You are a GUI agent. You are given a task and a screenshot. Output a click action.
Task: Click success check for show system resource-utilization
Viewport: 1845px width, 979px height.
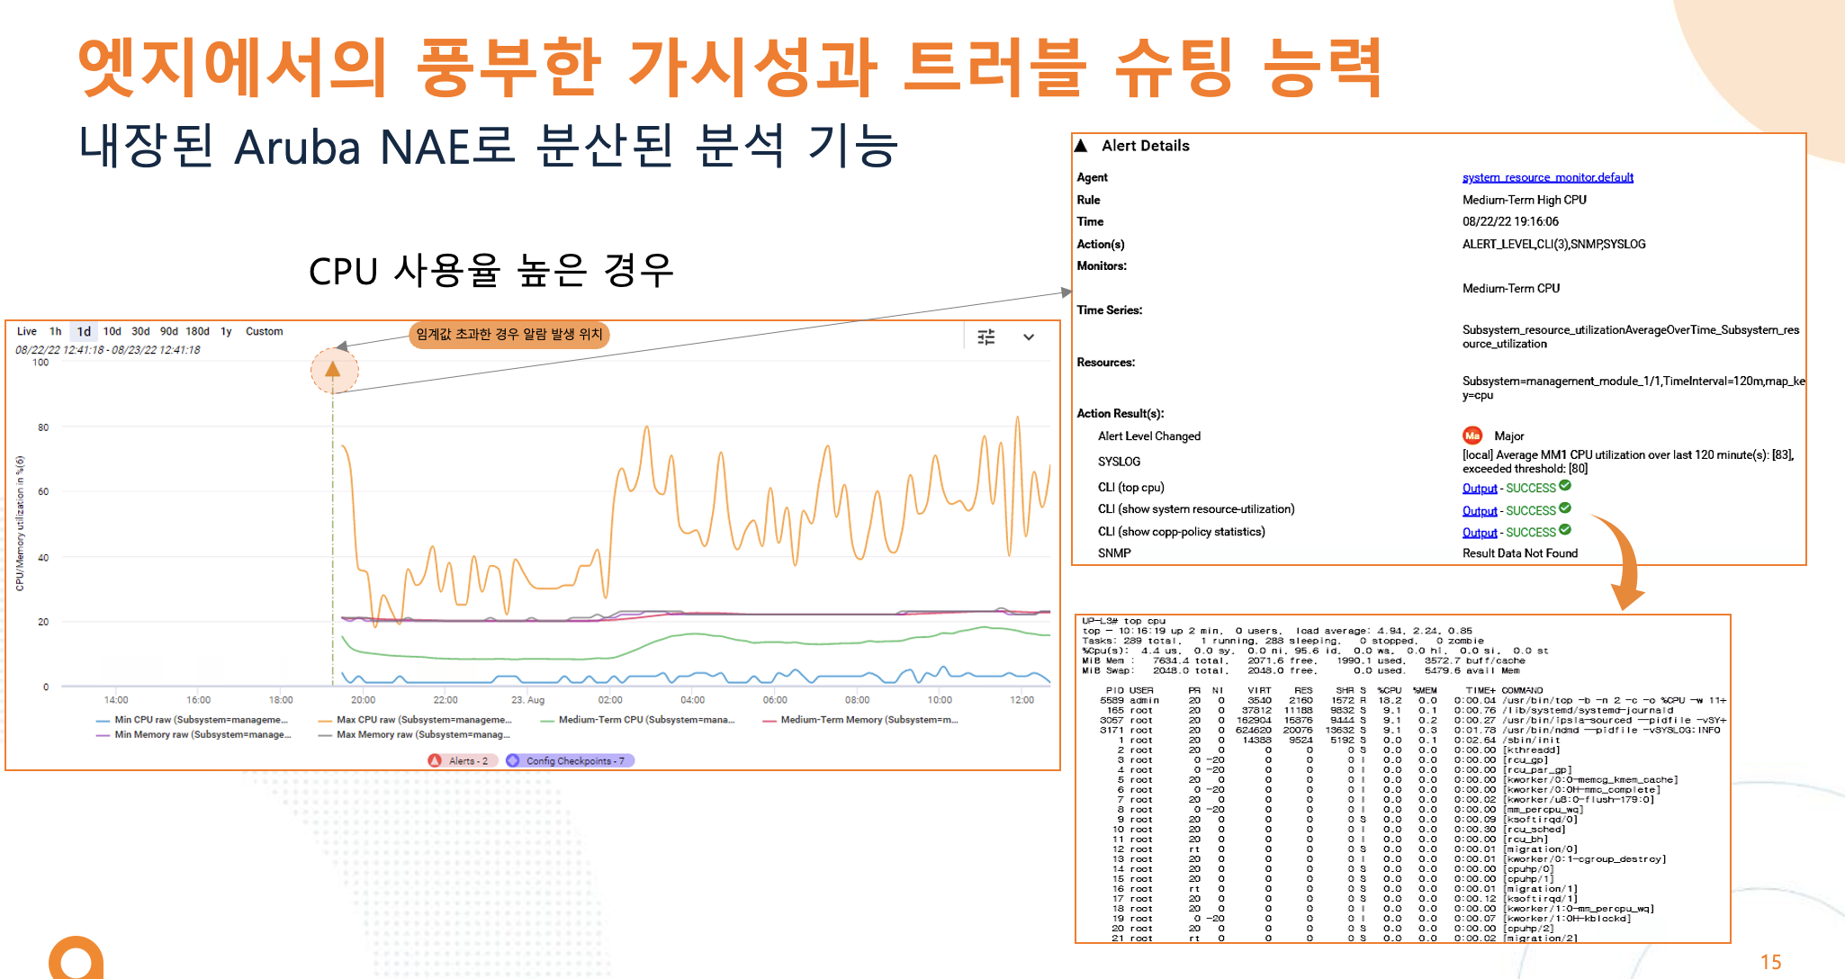coord(1565,508)
